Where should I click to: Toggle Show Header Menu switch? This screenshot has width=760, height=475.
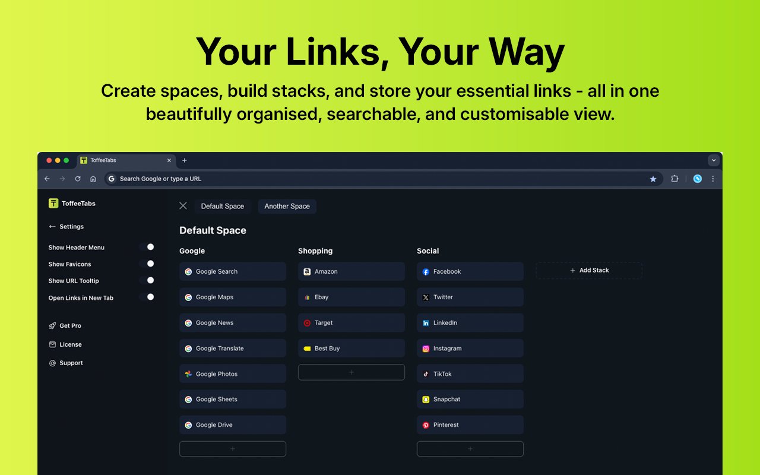147,247
